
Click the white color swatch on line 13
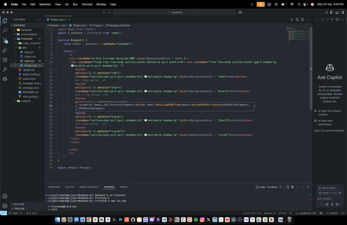click(145, 77)
